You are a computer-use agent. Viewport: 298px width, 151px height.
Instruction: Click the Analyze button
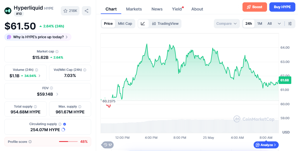point(266,145)
